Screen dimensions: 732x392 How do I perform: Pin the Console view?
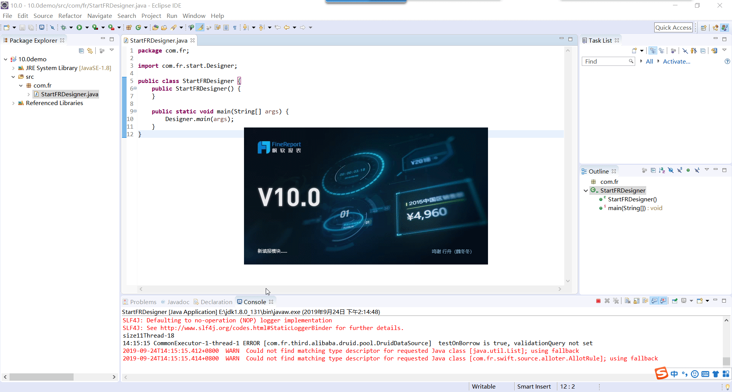[x=674, y=301]
